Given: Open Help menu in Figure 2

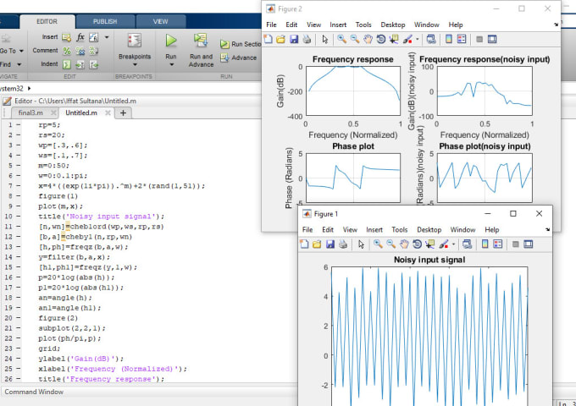Looking at the screenshot, I should (x=456, y=25).
